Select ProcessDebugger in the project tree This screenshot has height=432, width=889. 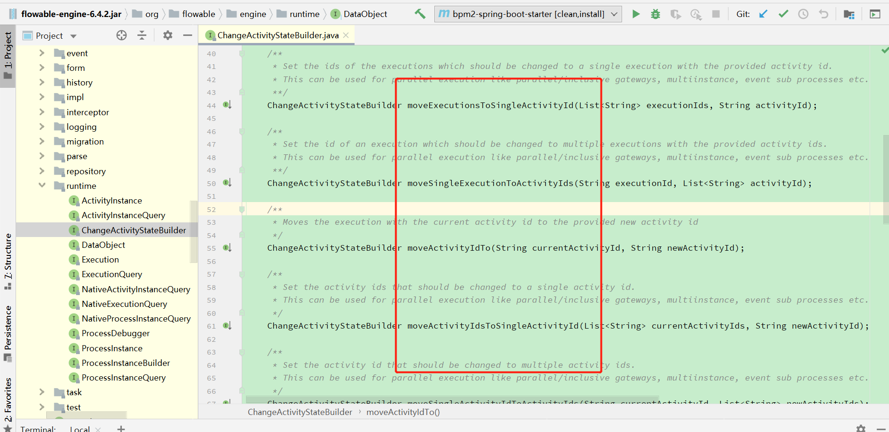tap(116, 333)
